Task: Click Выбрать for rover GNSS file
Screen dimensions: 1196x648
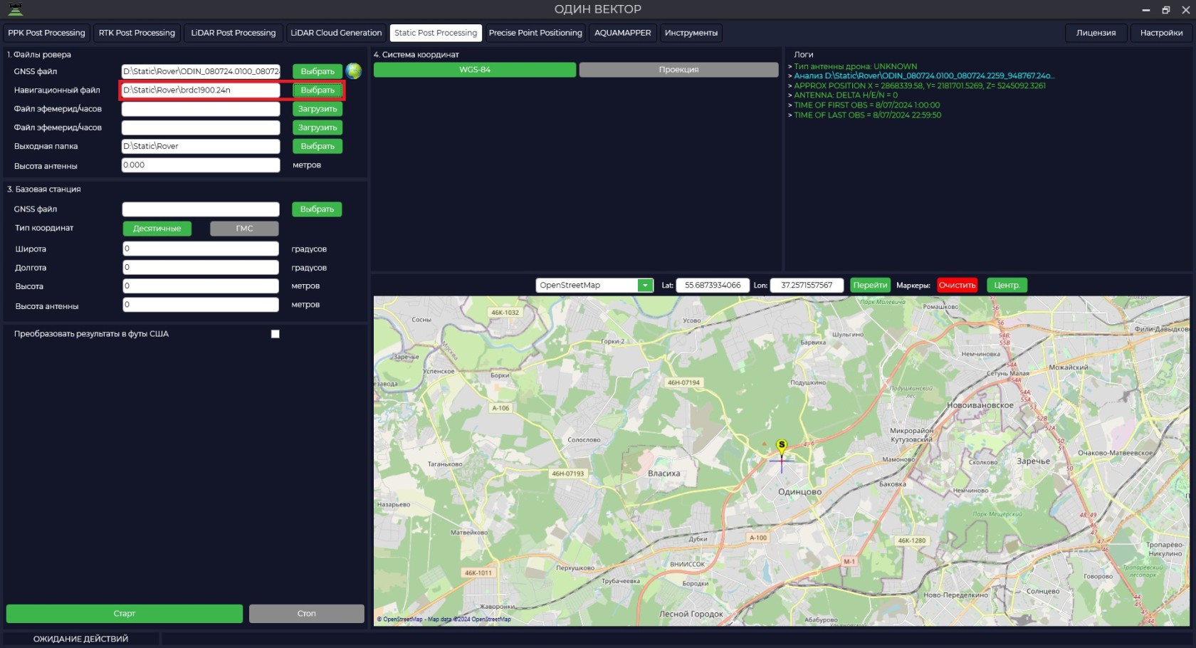Action: coord(318,71)
